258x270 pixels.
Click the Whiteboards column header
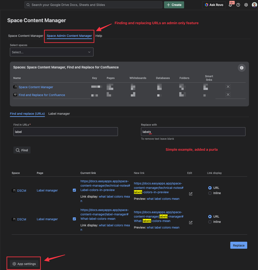138,78
